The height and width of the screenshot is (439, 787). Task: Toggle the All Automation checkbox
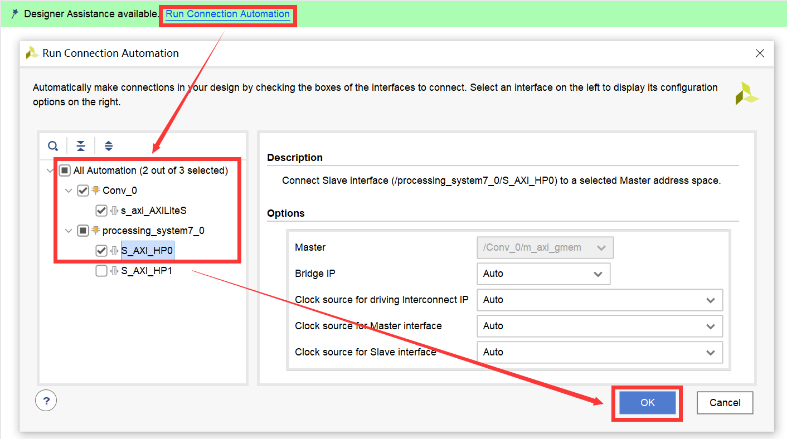(x=65, y=170)
